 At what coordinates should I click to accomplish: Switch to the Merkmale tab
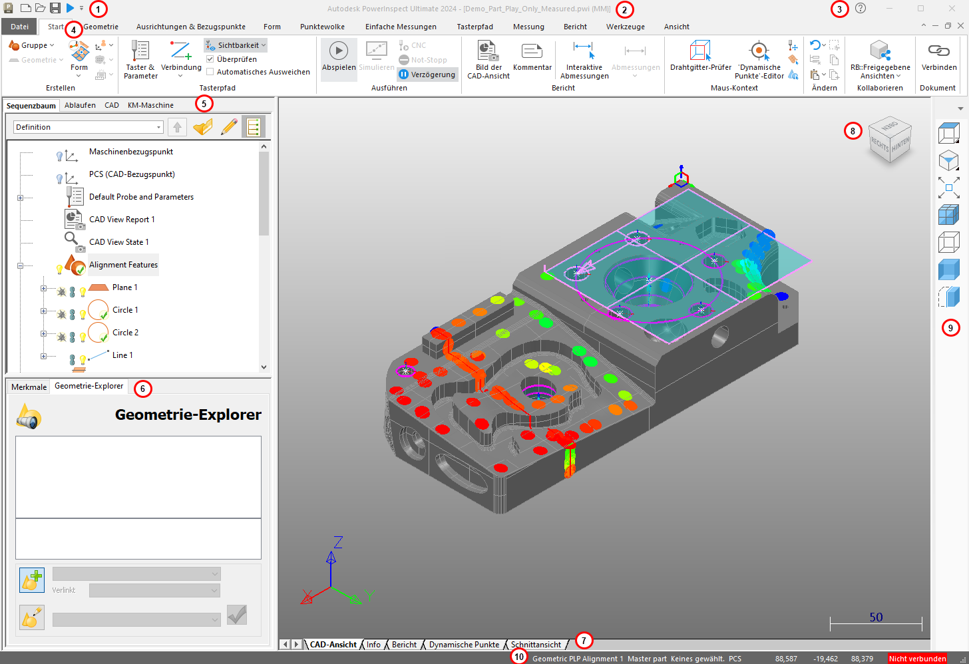click(x=29, y=387)
